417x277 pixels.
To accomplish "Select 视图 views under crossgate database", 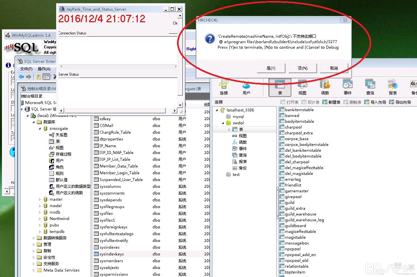I will tap(56, 148).
